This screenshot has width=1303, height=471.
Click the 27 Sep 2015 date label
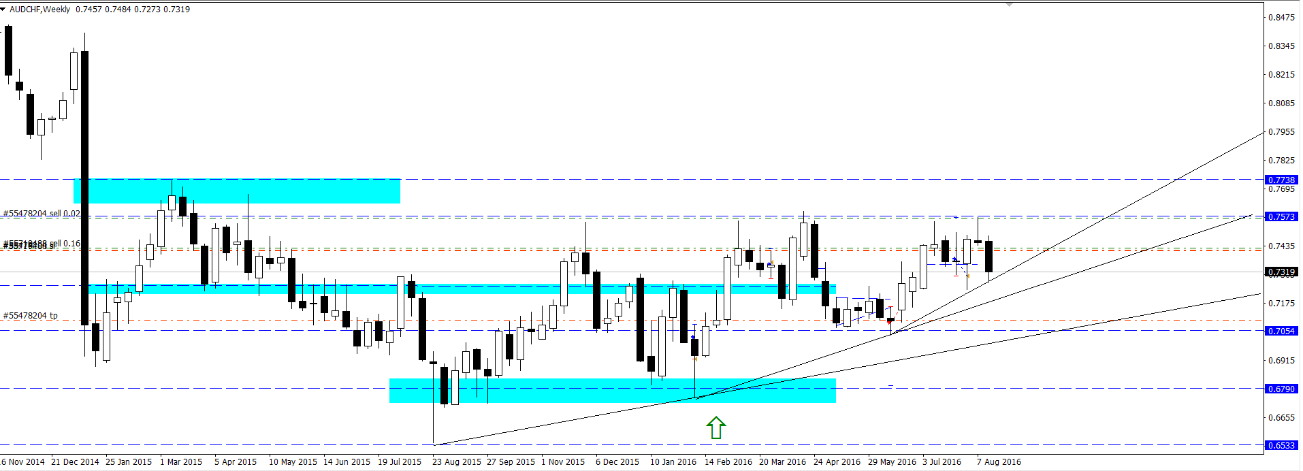pyautogui.click(x=511, y=462)
